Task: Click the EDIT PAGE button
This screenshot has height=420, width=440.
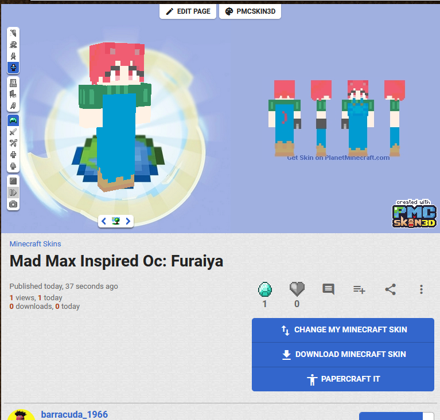Action: [188, 11]
